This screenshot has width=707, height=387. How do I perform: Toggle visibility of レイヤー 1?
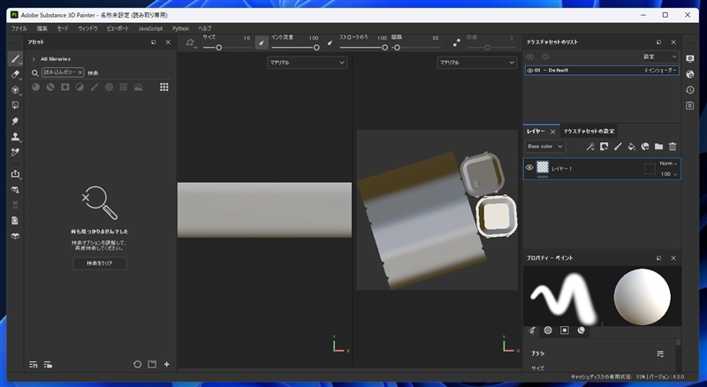coord(530,167)
